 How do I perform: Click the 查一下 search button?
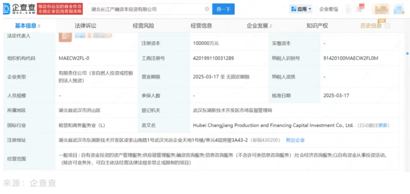coord(223,9)
